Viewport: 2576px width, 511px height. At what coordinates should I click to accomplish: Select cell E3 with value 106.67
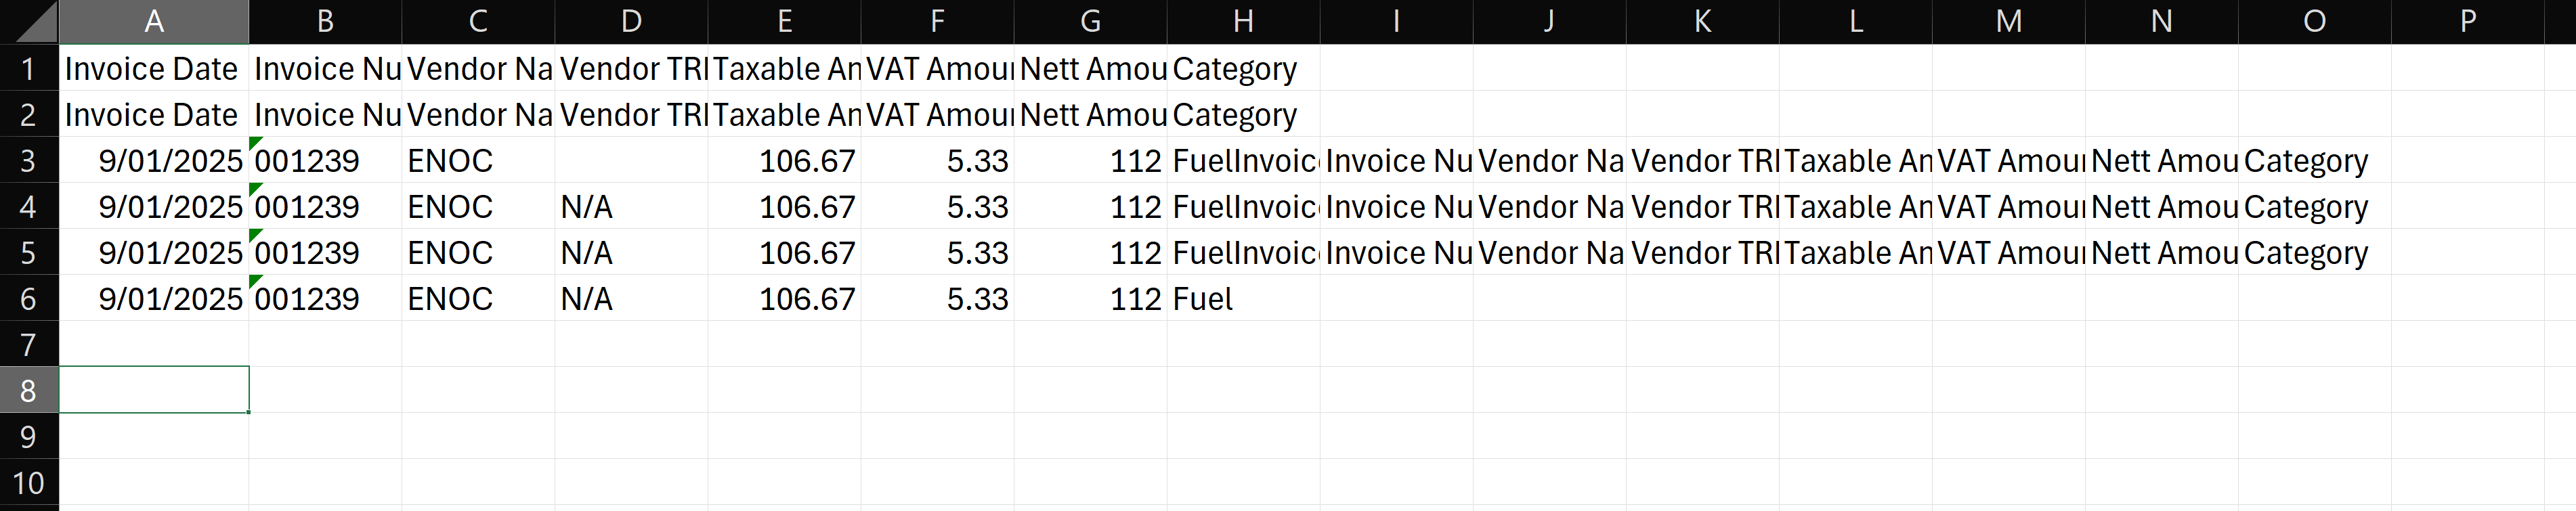[784, 160]
